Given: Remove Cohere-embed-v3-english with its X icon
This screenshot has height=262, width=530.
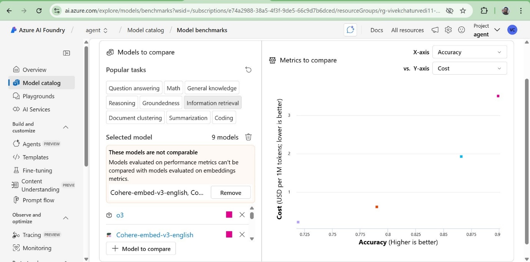Looking at the screenshot, I should pyautogui.click(x=242, y=234).
